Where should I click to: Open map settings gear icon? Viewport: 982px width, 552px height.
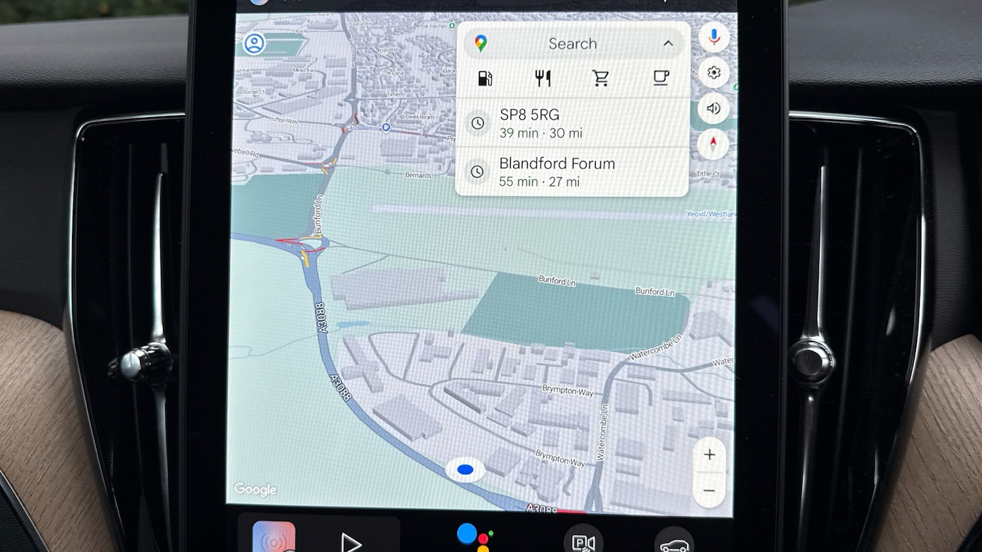(714, 73)
